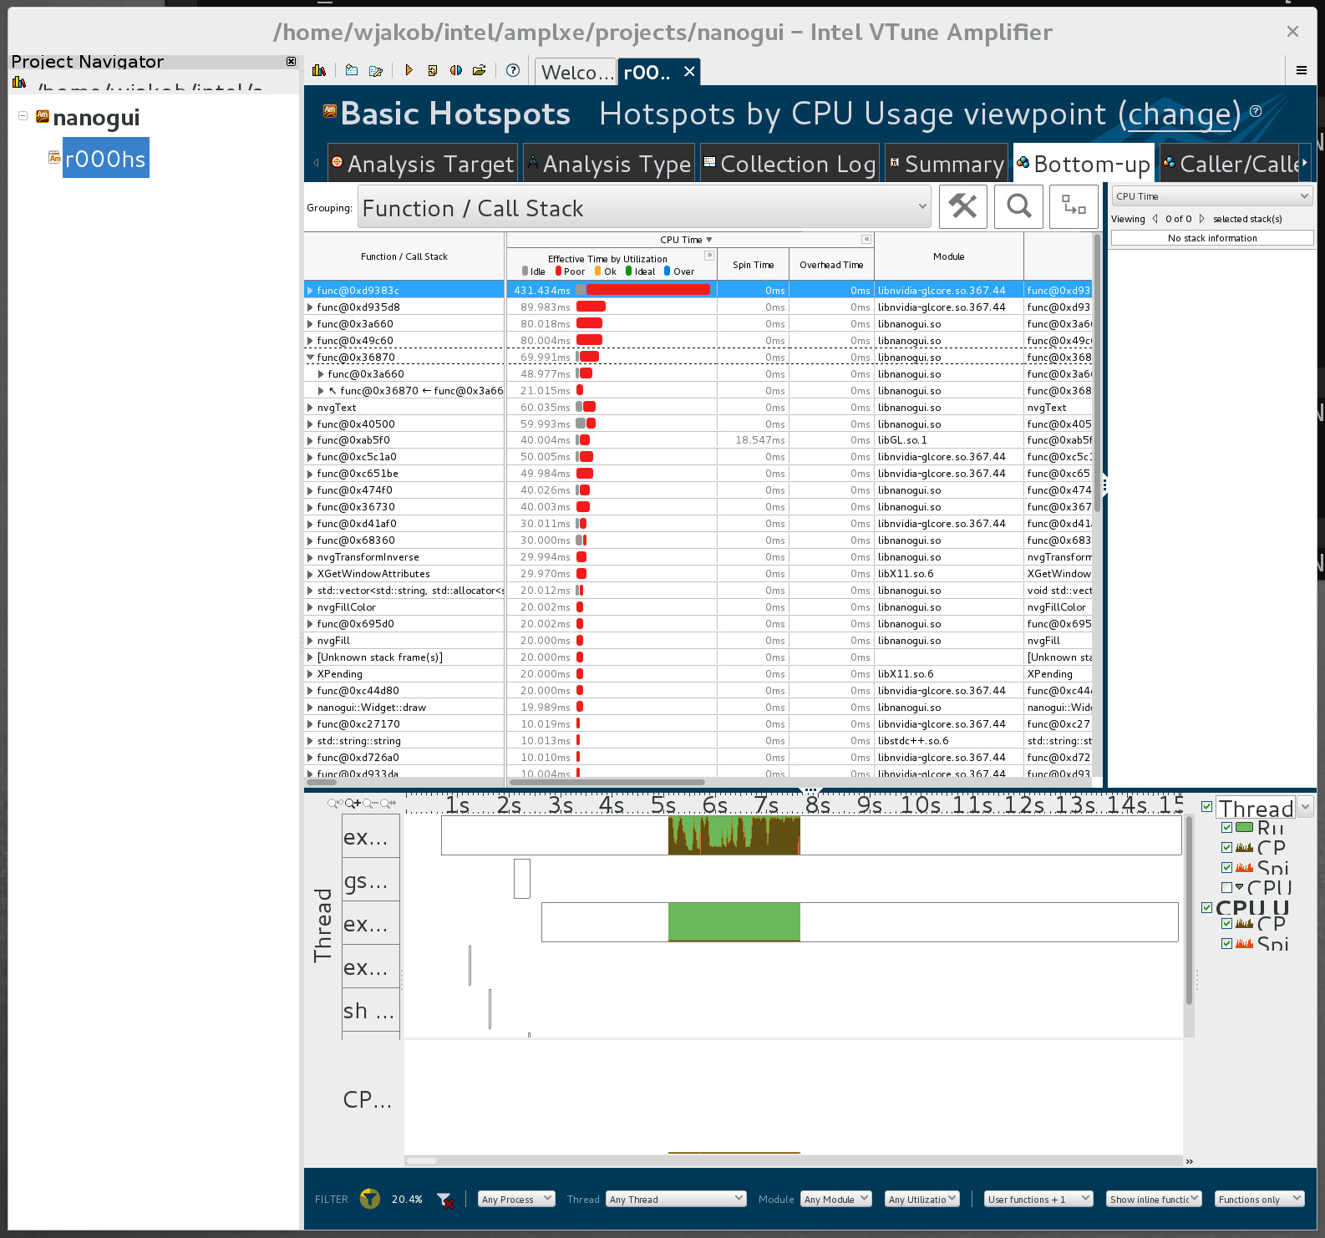Click the green thread activity bar in timeline
Viewport: 1325px width, 1238px height.
point(734,921)
